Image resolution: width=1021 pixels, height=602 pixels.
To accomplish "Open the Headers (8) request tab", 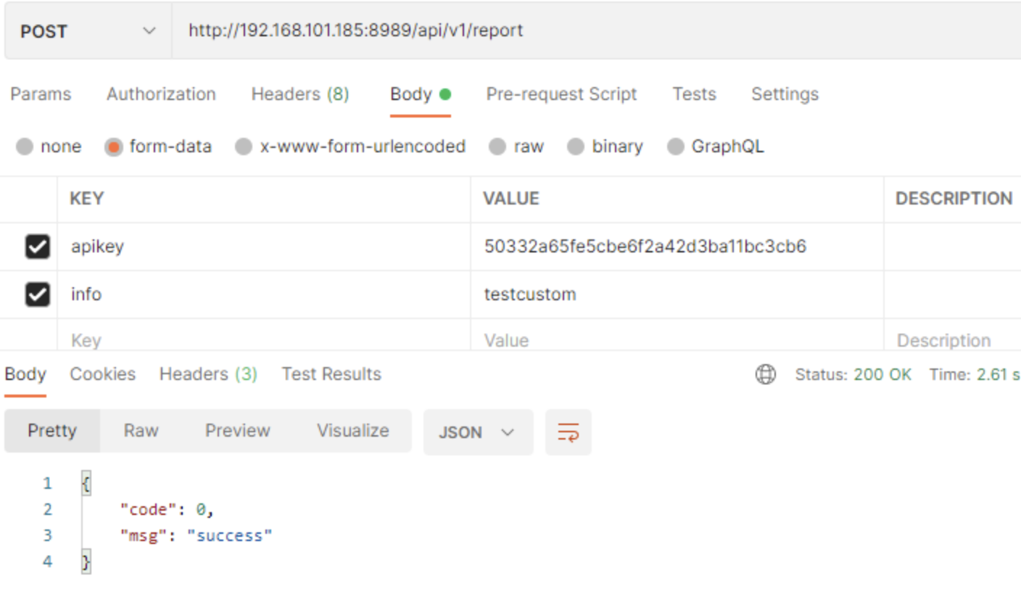I will [299, 94].
